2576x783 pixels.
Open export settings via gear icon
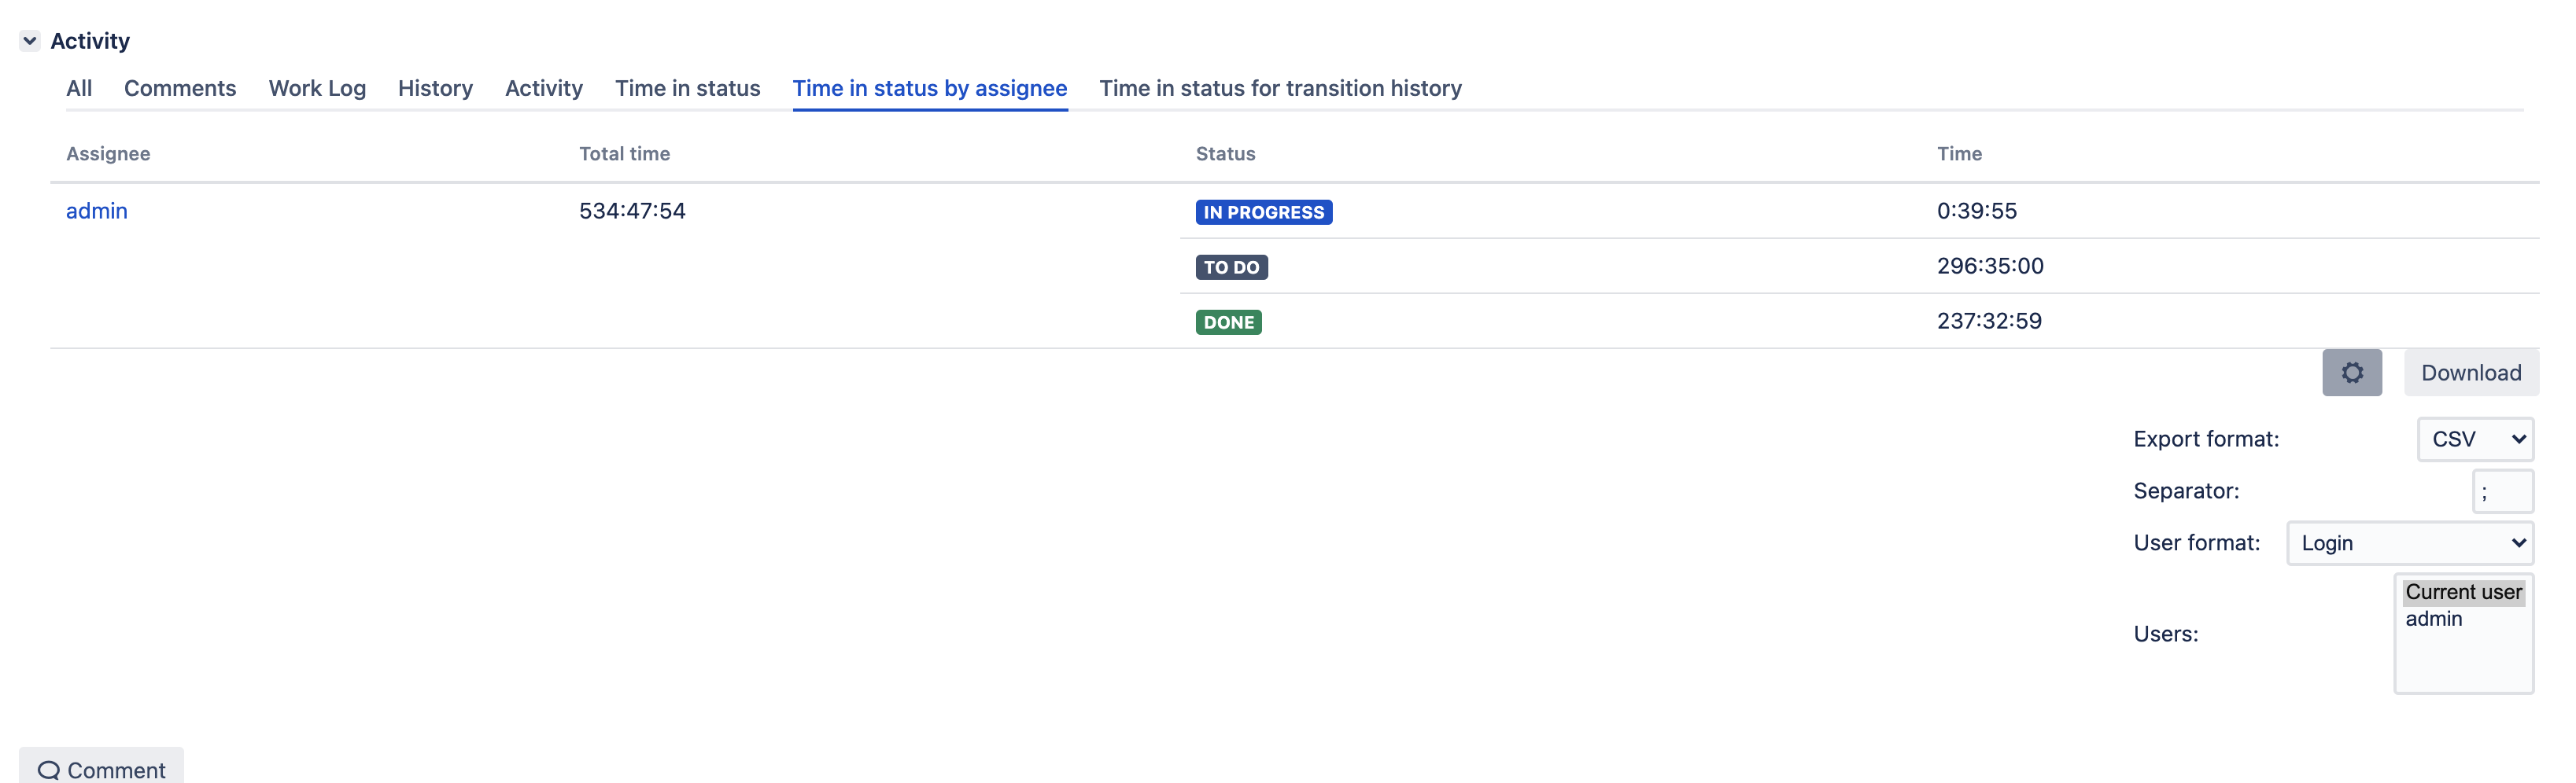tap(2351, 373)
